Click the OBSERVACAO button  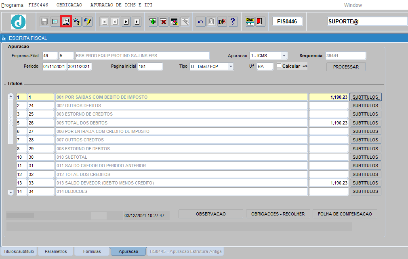211,214
